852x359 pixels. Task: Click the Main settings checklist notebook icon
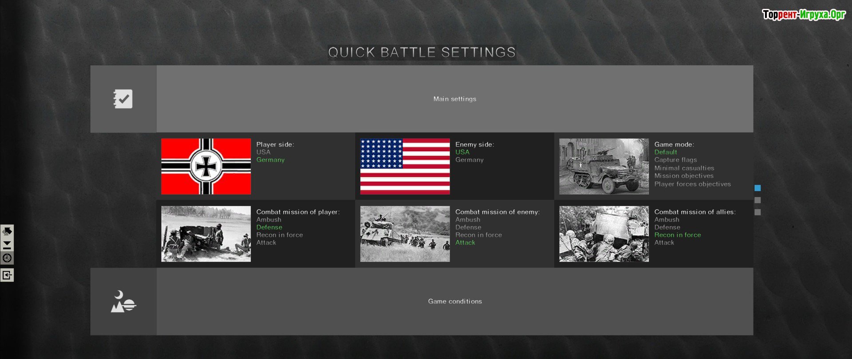123,99
